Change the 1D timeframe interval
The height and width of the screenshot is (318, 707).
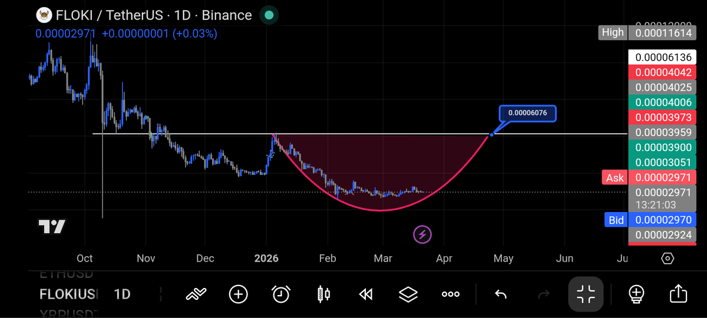pos(122,294)
